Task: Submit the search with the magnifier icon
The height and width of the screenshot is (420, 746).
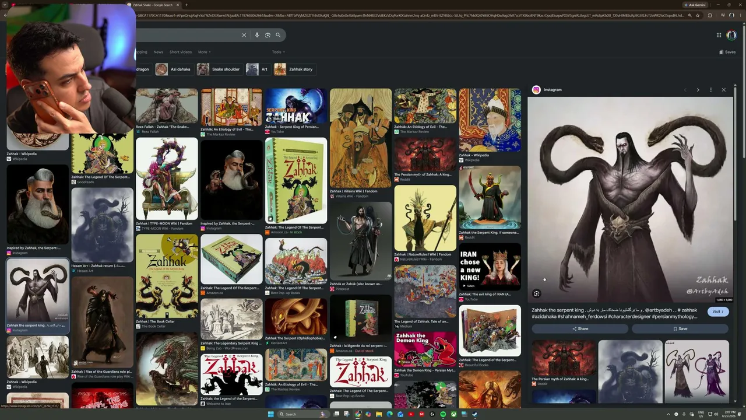Action: click(x=278, y=35)
